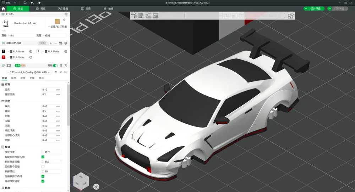This screenshot has height=192, width=355.
Task: Click the Arrange all objects icon
Action: coord(155,16)
